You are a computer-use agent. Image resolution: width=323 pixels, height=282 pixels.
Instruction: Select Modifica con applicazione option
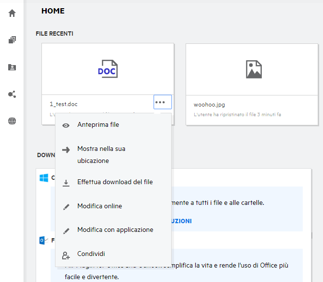pyautogui.click(x=115, y=229)
